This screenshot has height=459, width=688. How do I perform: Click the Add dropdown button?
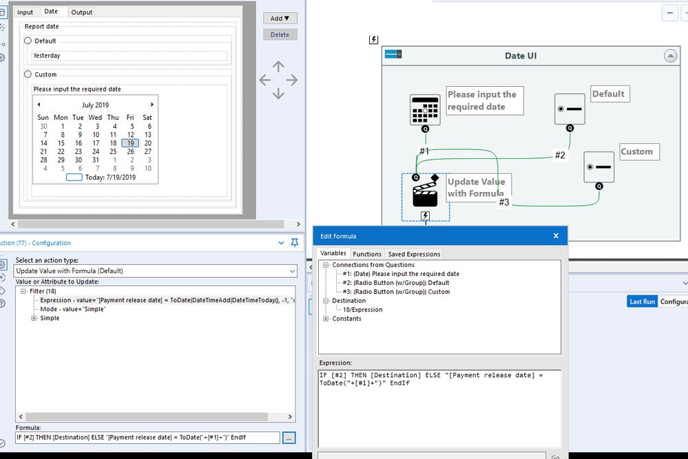[x=280, y=19]
